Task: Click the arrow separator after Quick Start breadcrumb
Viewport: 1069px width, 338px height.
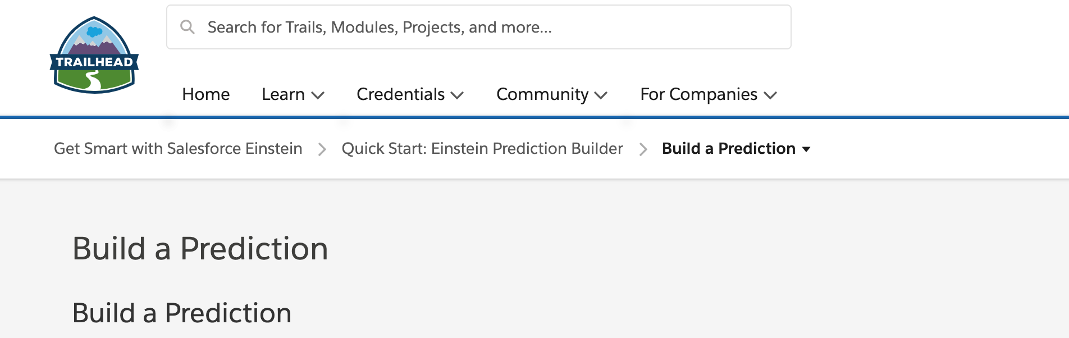Action: 643,149
